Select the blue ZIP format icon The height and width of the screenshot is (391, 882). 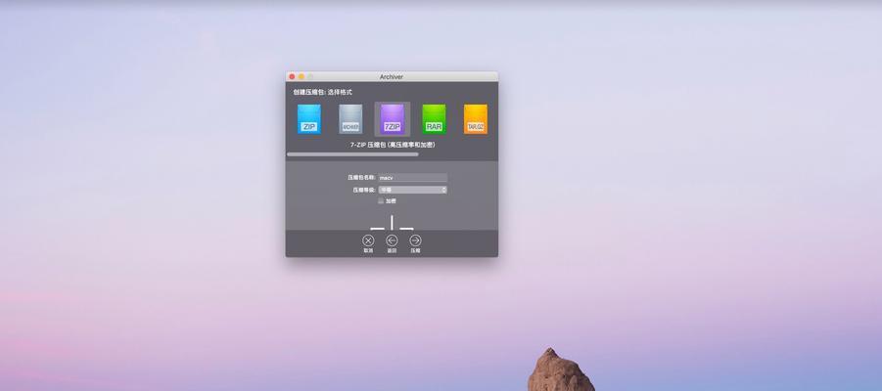pos(308,119)
